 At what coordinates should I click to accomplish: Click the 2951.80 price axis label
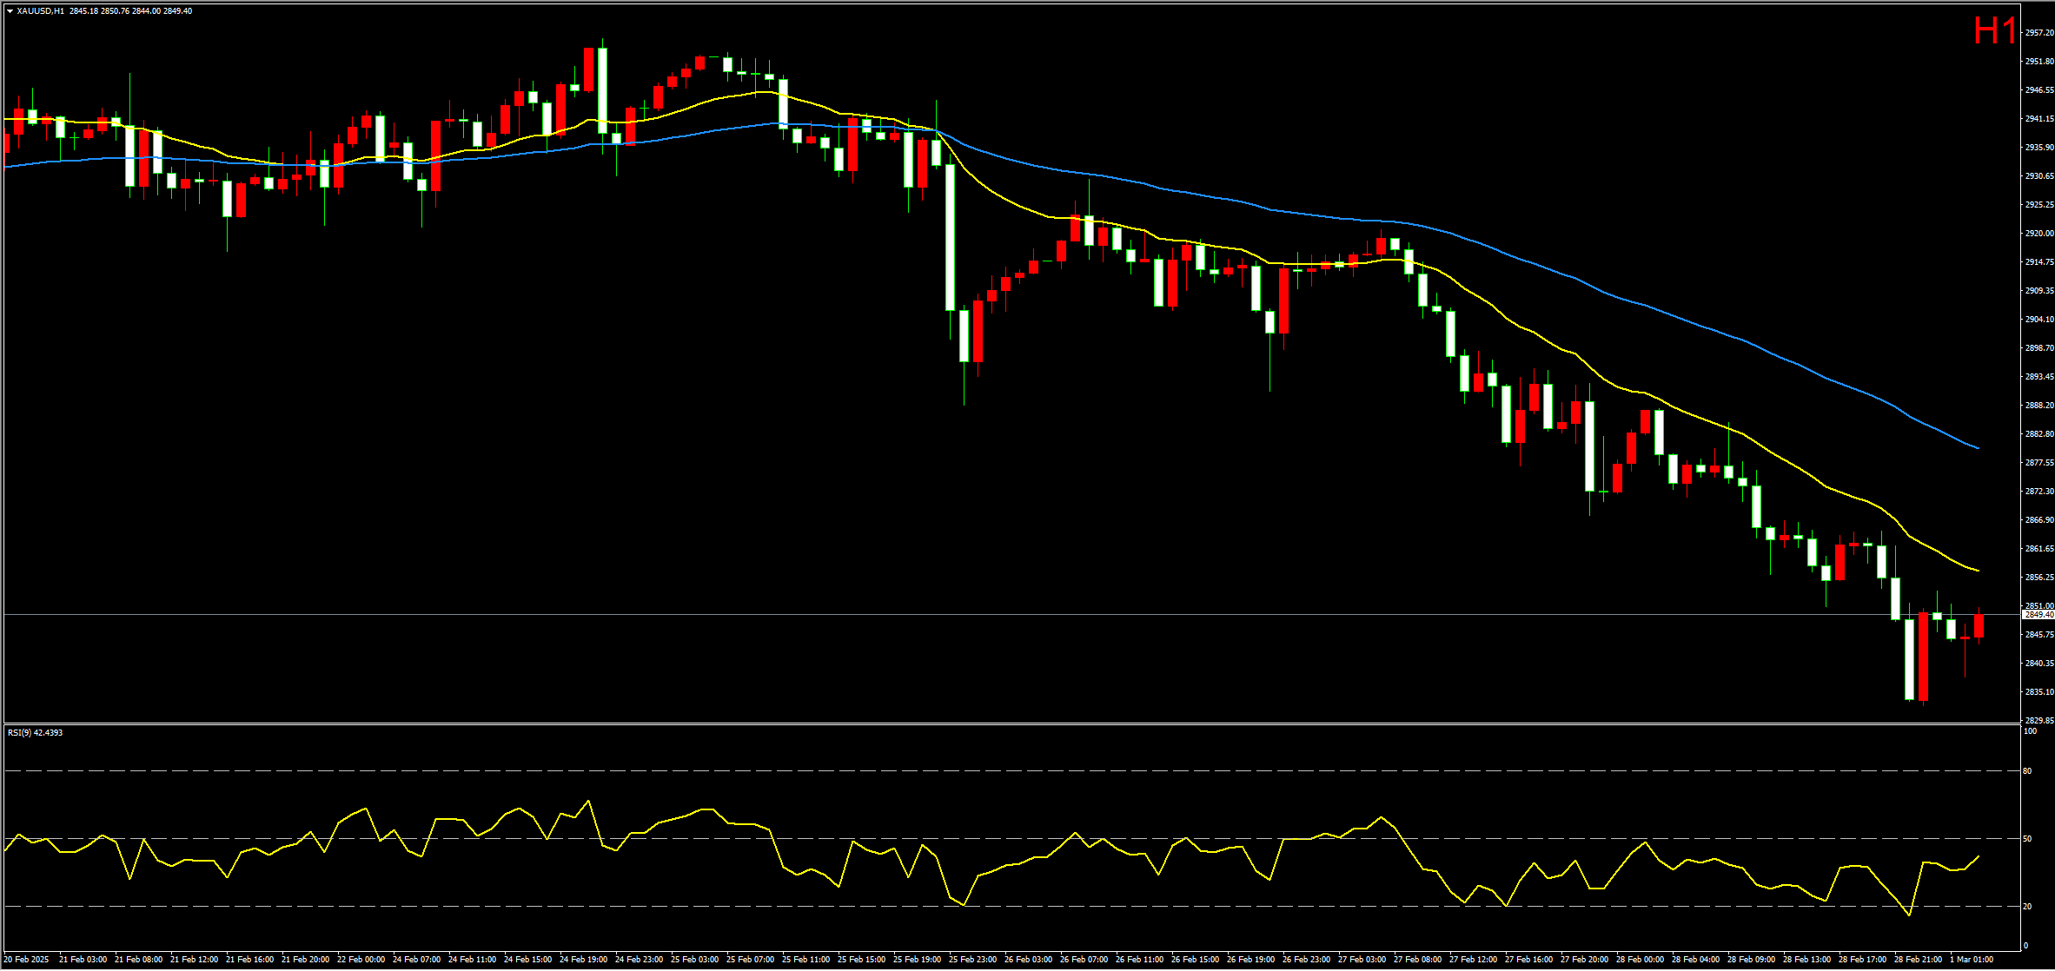coord(2039,62)
